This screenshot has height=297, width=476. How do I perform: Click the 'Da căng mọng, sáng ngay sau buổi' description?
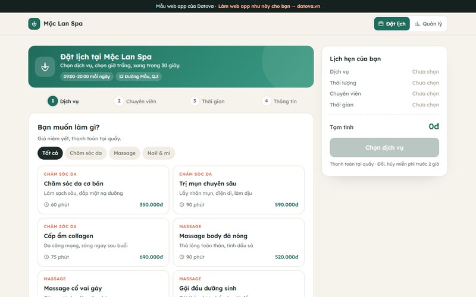[x=86, y=246]
